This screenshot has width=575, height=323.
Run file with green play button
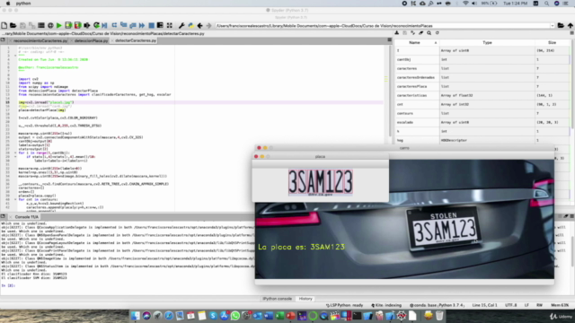tap(59, 26)
